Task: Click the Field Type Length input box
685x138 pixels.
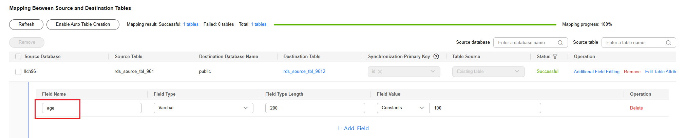Action: coord(315,108)
